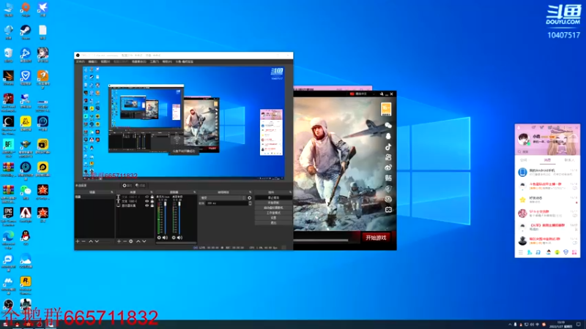Pop out the Controls dock panel
Screen dimensions: 586x329
click(x=290, y=192)
